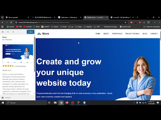
Task: Open File Explorer from taskbar
Action: pyautogui.click(x=55, y=103)
